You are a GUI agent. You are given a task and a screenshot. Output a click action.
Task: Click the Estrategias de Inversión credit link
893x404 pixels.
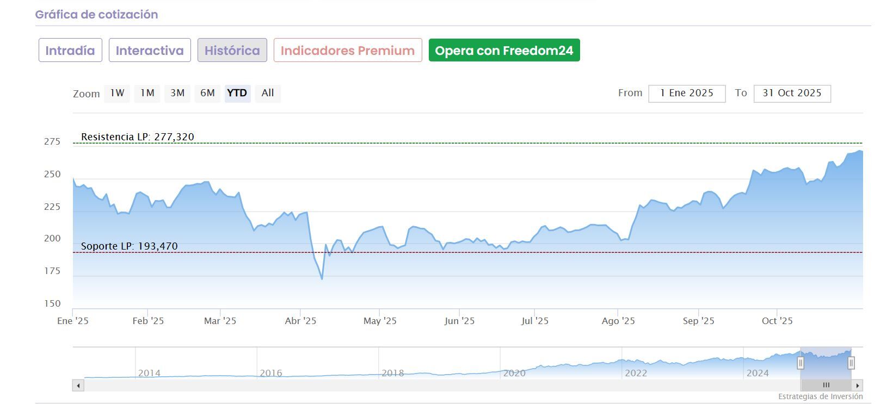click(x=820, y=396)
